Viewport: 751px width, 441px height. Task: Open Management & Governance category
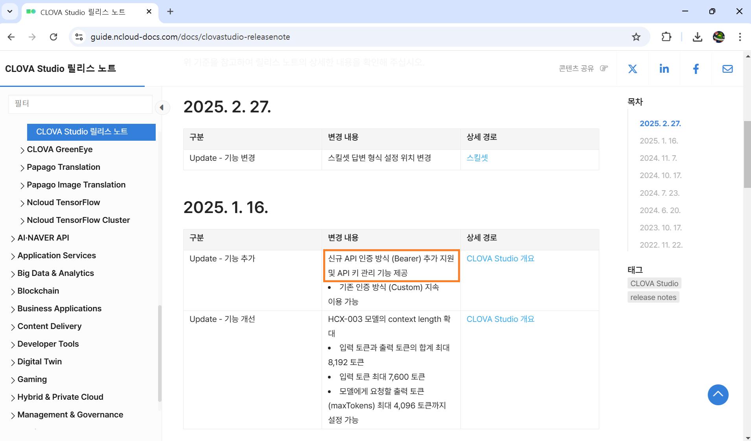point(70,415)
